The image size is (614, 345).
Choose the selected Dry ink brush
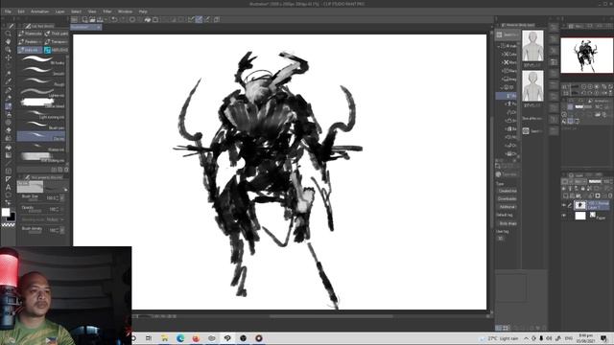click(x=41, y=136)
